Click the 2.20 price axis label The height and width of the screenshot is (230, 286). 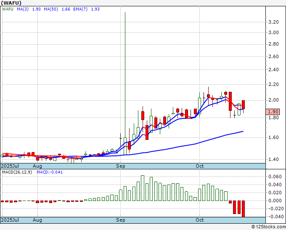(x=274, y=84)
